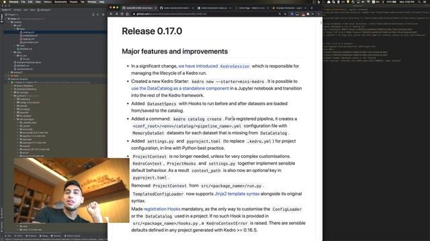
Task: Click the Chrome back navigation arrow
Action: [x=111, y=13]
